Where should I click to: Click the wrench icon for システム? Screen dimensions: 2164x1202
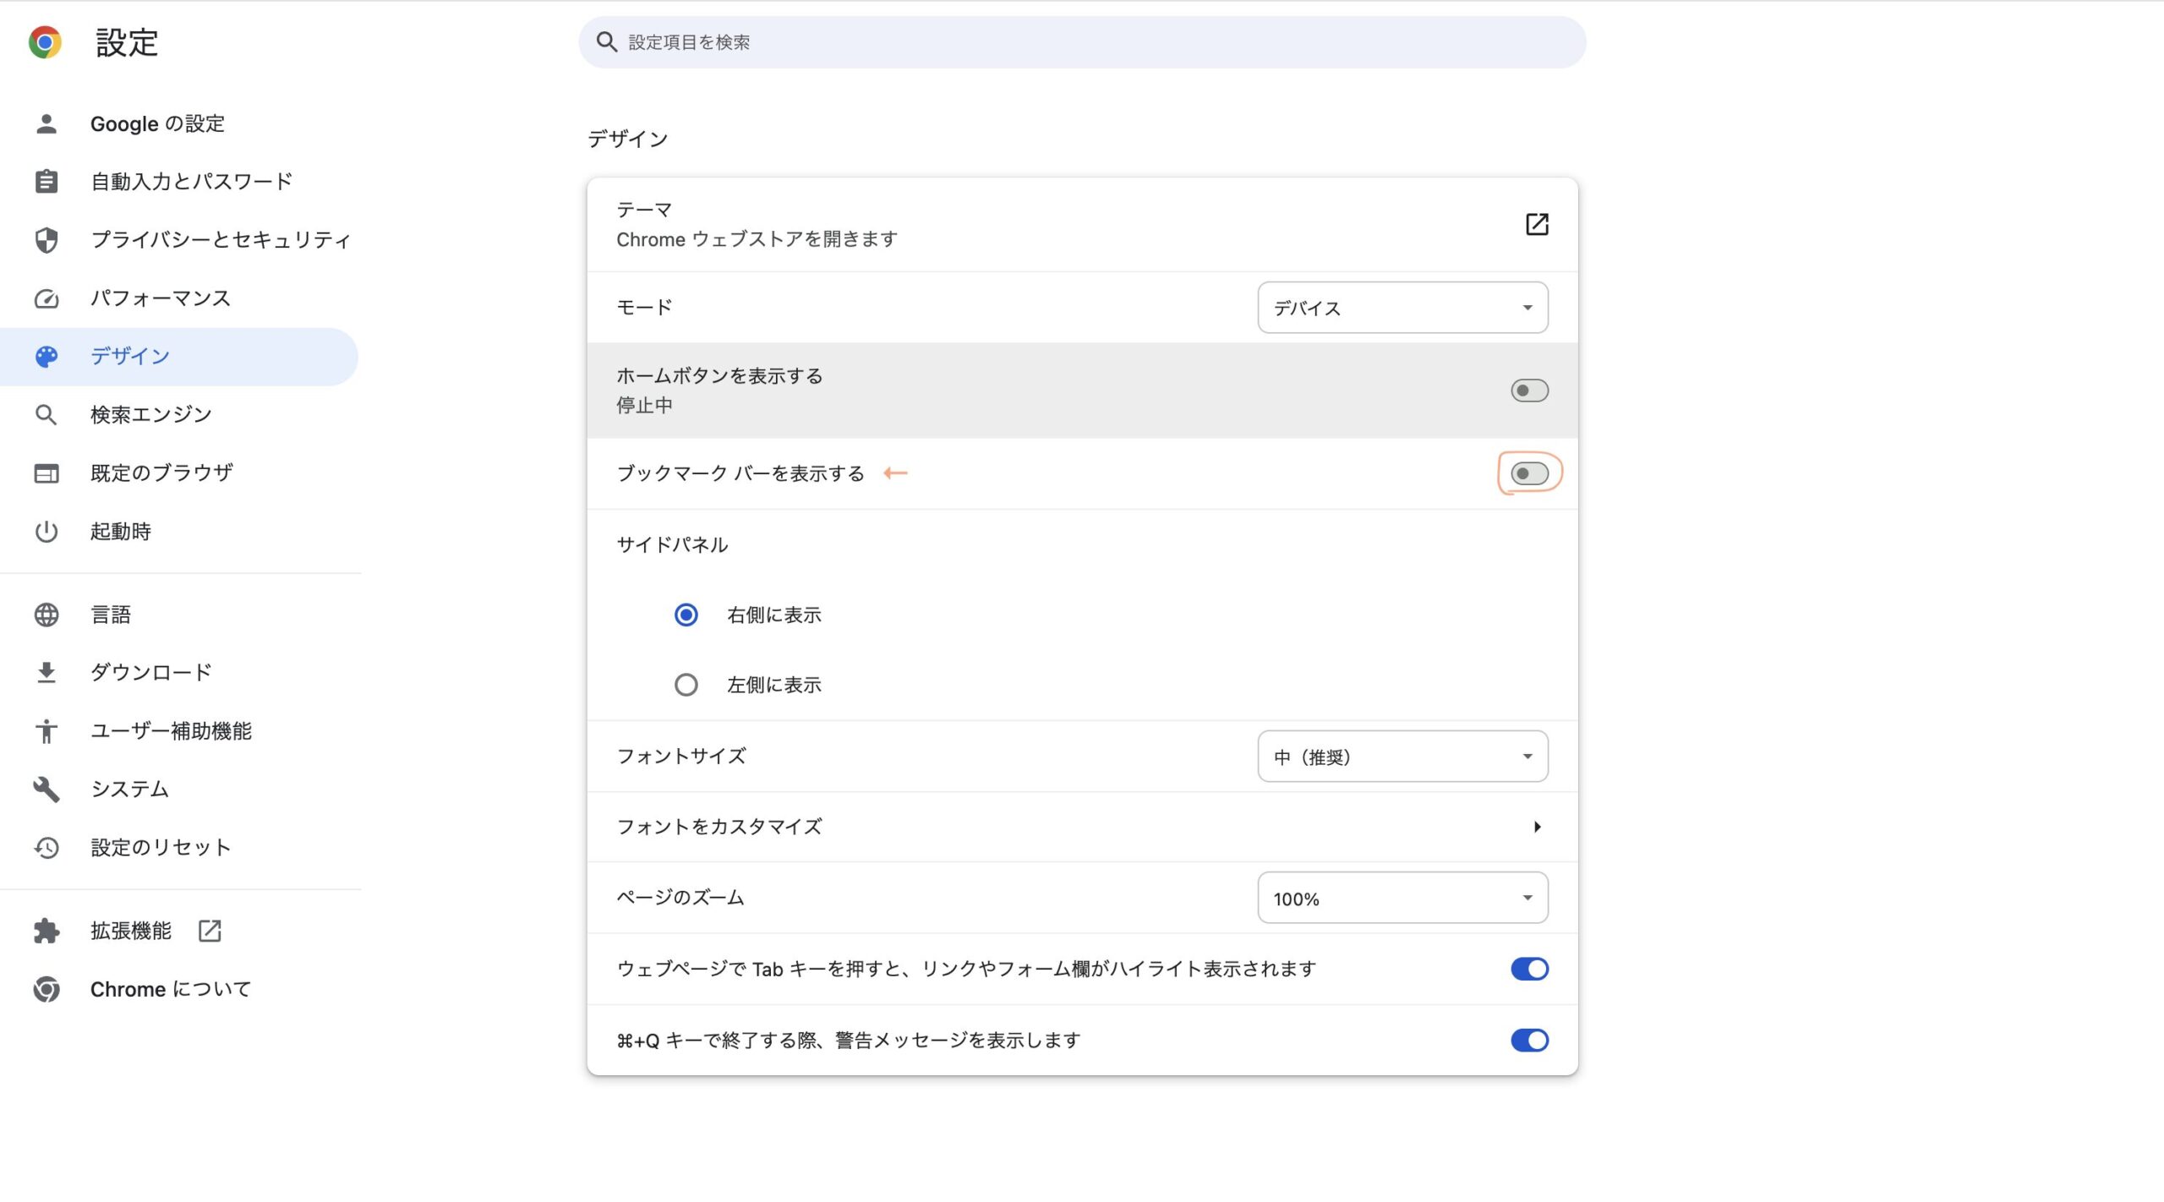(46, 789)
